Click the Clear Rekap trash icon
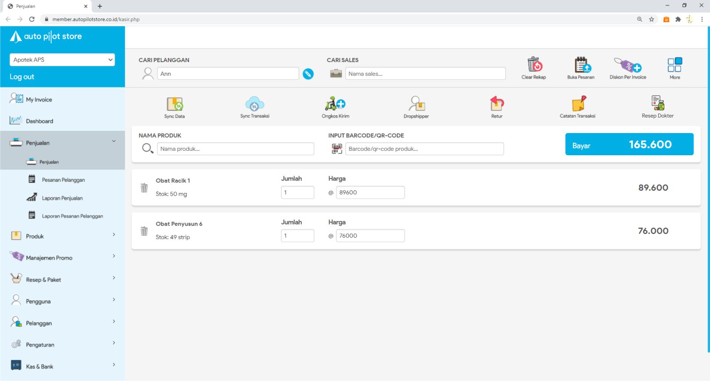The height and width of the screenshot is (381, 710). tap(534, 65)
